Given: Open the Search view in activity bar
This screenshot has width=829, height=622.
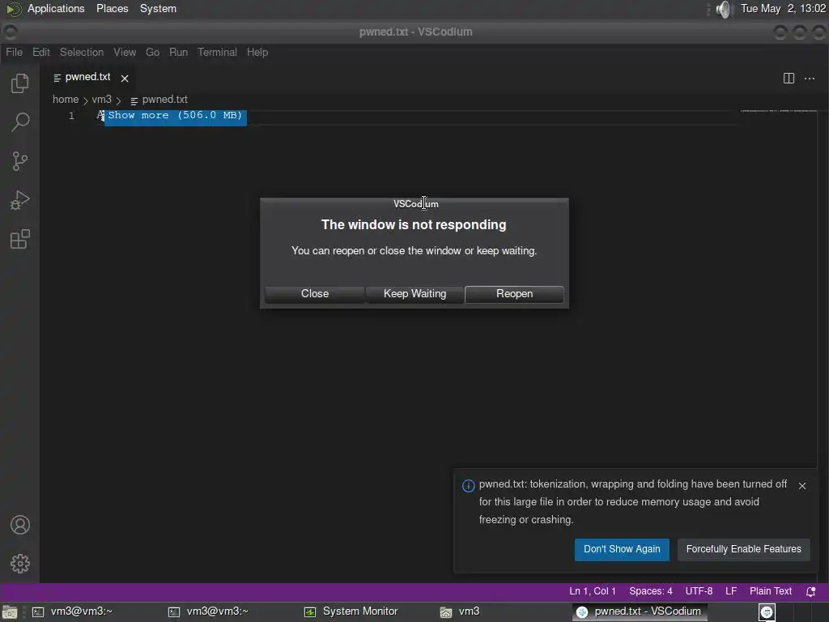Looking at the screenshot, I should 20,121.
